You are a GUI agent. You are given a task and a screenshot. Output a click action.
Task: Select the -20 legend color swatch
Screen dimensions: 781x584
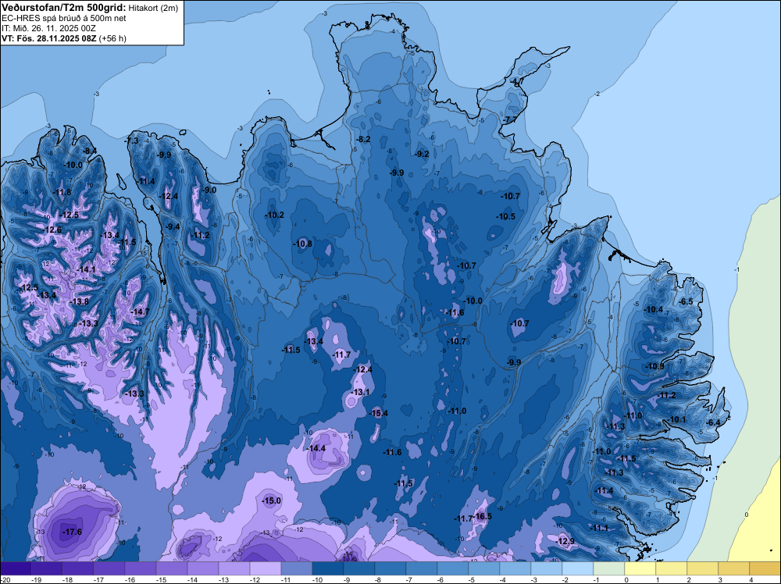pyautogui.click(x=16, y=568)
